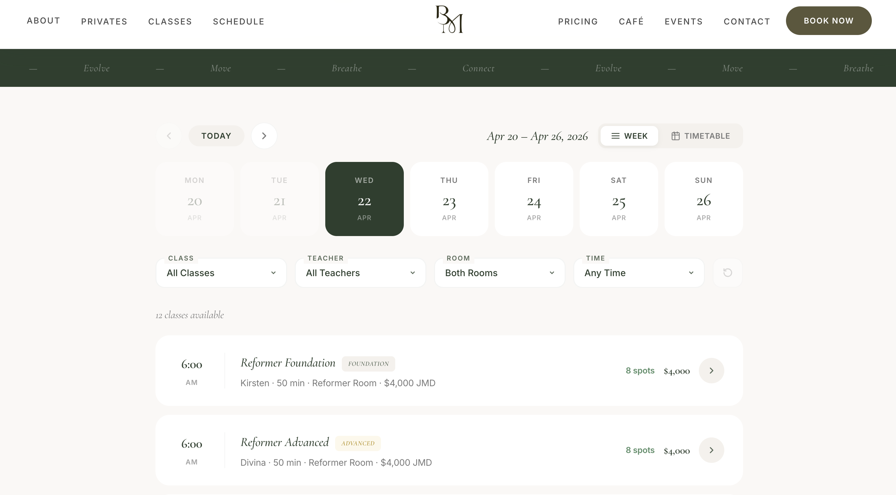896x495 pixels.
Task: Open the Schedule menu item
Action: click(238, 22)
